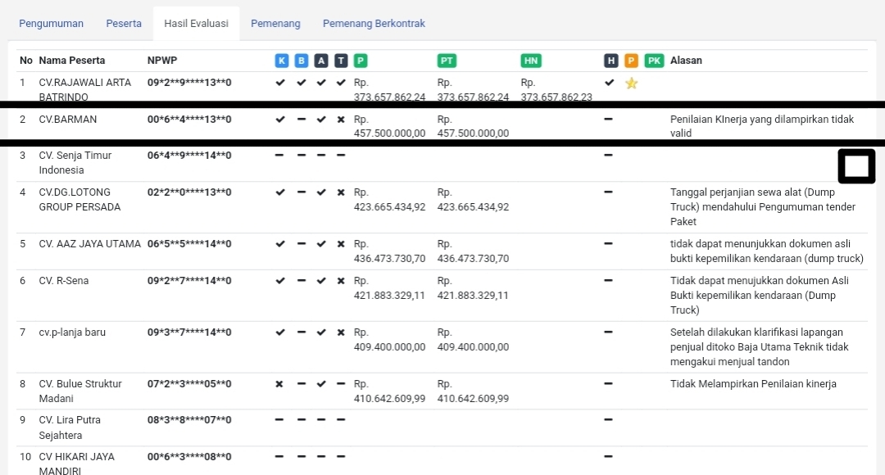The image size is (885, 475).
Task: Click the T column X mark for CV. R-Sena
Action: click(341, 281)
